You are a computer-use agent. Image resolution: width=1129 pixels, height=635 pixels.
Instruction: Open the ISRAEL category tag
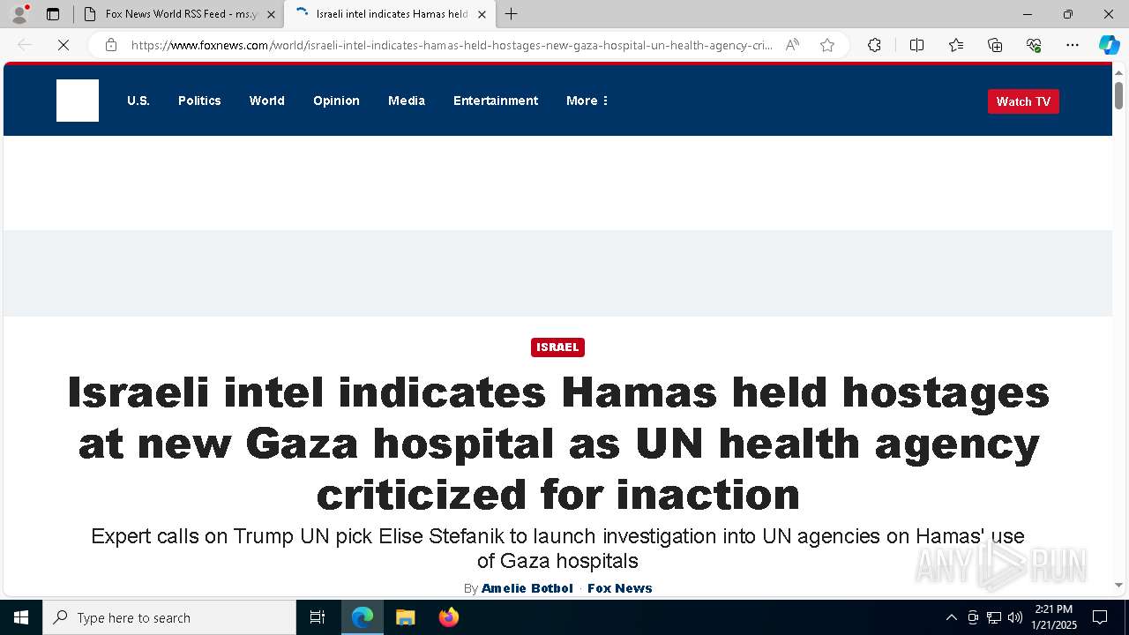tap(557, 347)
